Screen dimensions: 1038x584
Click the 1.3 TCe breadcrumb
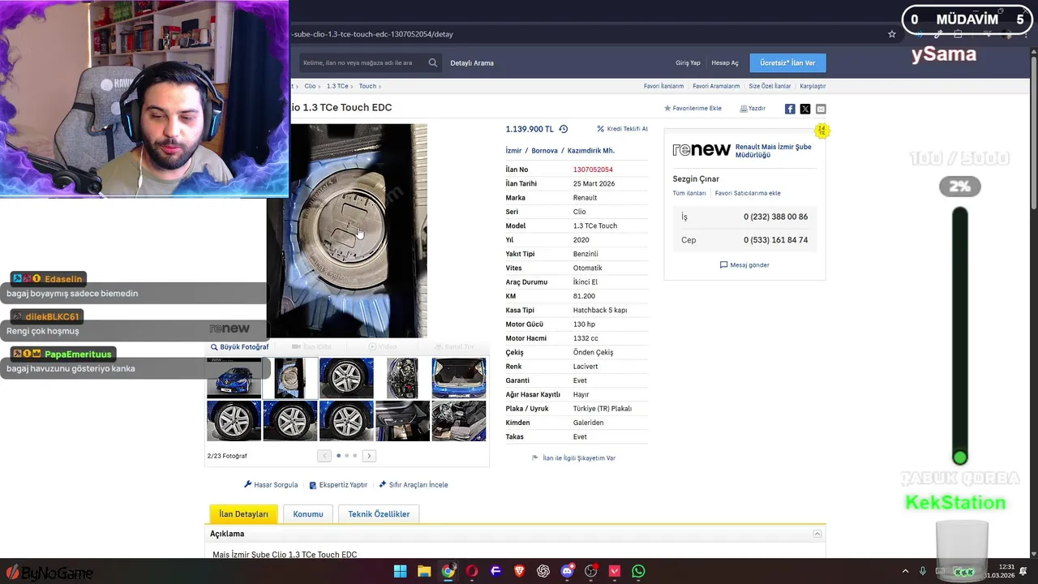pos(337,86)
